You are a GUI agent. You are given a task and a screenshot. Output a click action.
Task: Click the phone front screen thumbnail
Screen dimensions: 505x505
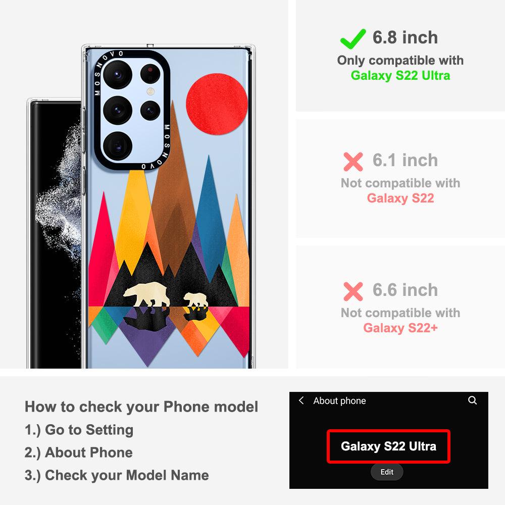55,233
